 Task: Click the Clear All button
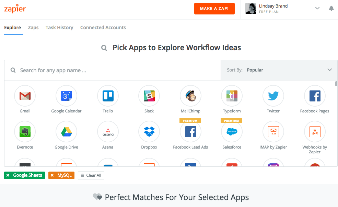tap(91, 175)
